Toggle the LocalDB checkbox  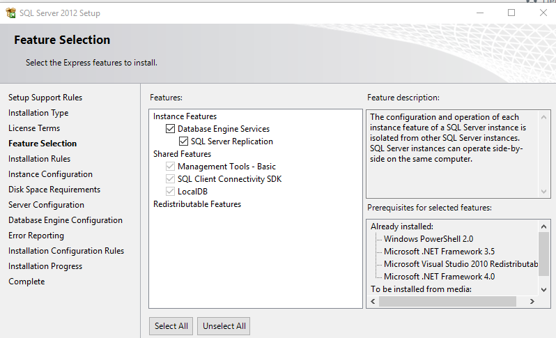tap(170, 192)
